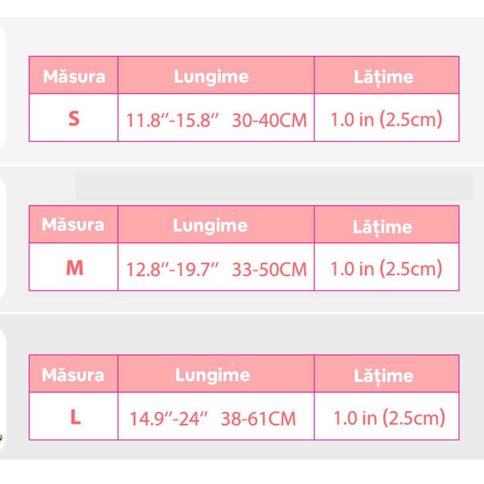Viewport: 484px width, 484px height.
Task: Click Lățime header in first table
Action: tap(384, 77)
